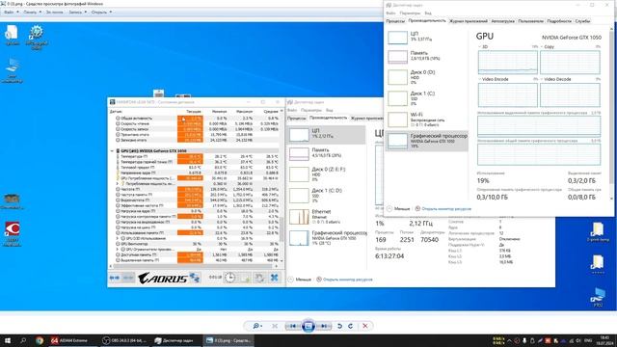Click HWiNFO reset min/max icon

pyautogui.click(x=259, y=278)
